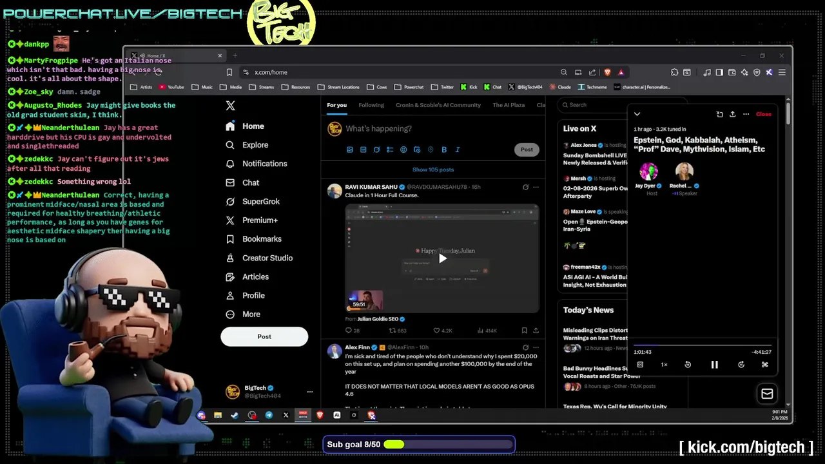Show 105 new posts
This screenshot has height=464, width=825.
pos(433,169)
